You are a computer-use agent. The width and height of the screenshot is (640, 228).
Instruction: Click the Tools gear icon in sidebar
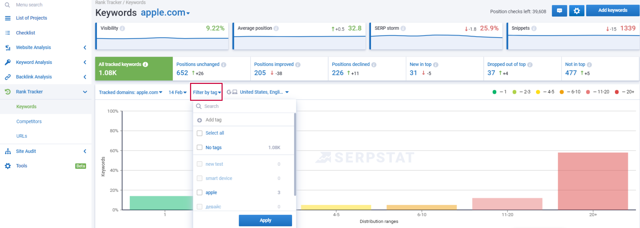coord(8,166)
